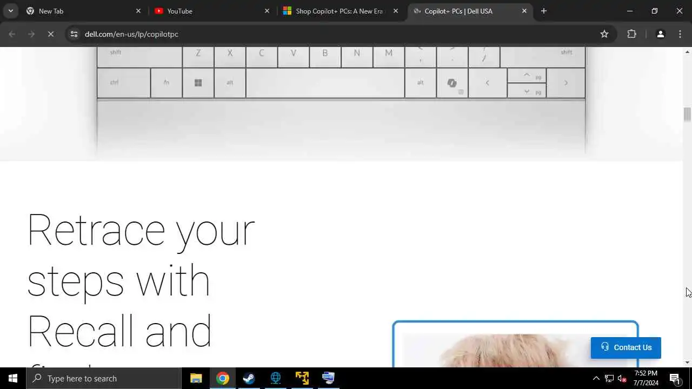Click the Windows key on keyboard image
The image size is (692, 389).
198,83
